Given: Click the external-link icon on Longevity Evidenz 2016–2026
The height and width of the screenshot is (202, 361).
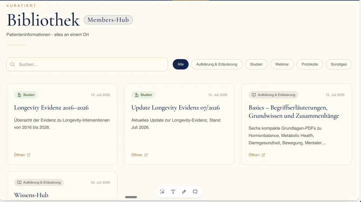Looking at the screenshot, I should tap(29, 155).
